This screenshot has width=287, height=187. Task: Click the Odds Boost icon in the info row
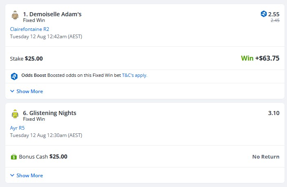click(14, 76)
